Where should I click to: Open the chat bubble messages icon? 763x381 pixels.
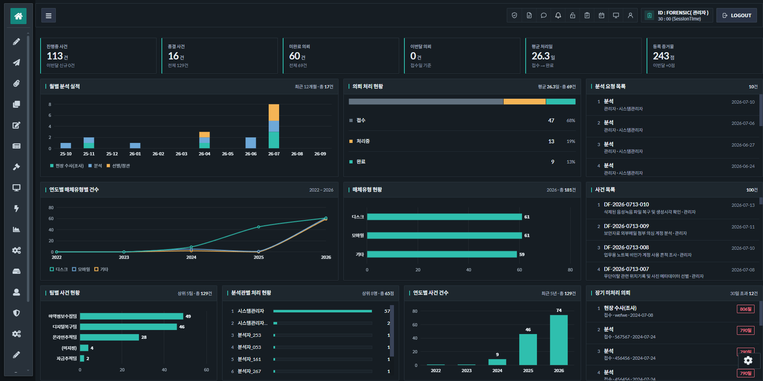click(x=544, y=16)
